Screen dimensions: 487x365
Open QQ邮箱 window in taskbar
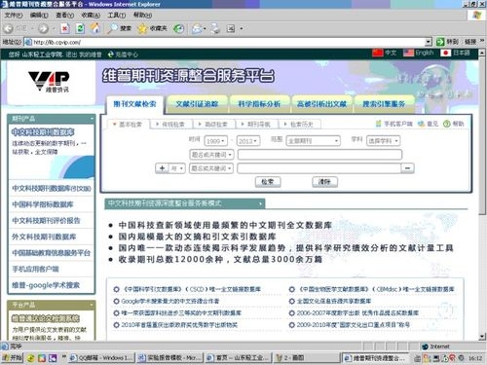pos(101,358)
